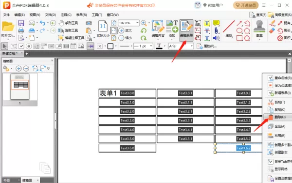Click the highlight text T icon
Viewport: 292px width, 183px height.
[207, 23]
